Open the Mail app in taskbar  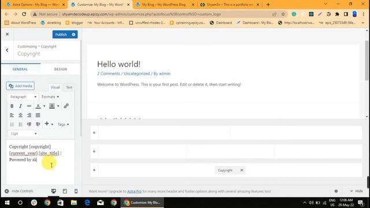(100, 202)
